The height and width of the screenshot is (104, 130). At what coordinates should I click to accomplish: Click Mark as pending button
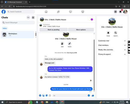[54, 30]
